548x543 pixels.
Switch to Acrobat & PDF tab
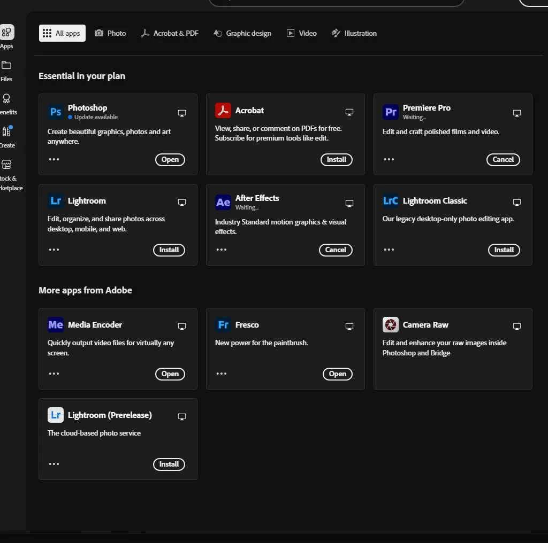click(170, 33)
